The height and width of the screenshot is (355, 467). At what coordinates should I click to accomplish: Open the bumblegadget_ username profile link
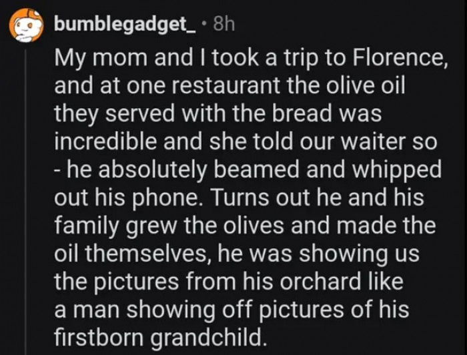click(125, 25)
